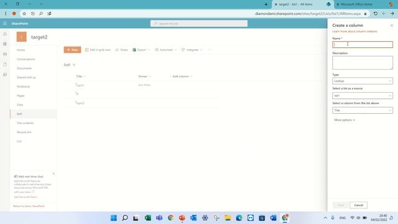
Task: Favorite list1 with the star icon
Action: (74, 65)
